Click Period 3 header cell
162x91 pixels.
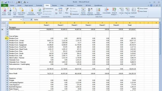point(74,25)
